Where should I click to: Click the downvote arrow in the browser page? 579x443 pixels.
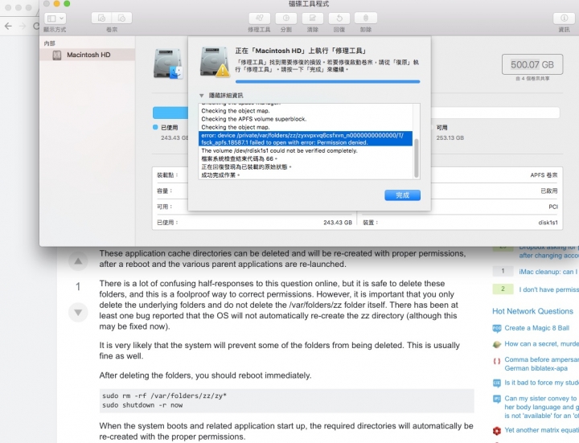coord(78,312)
